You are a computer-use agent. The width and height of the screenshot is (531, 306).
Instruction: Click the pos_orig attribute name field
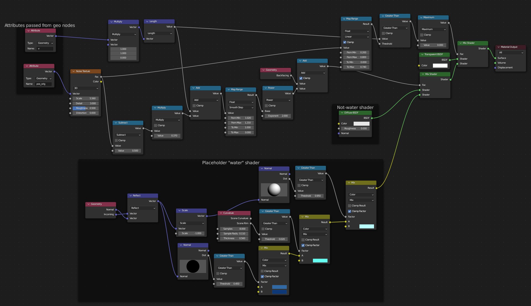pyautogui.click(x=43, y=84)
